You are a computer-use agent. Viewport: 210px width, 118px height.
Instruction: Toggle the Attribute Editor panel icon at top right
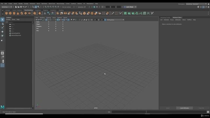pos(203,7)
